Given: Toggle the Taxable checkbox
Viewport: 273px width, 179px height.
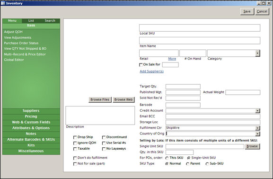Looking at the screenshot, I should click(x=75, y=149).
